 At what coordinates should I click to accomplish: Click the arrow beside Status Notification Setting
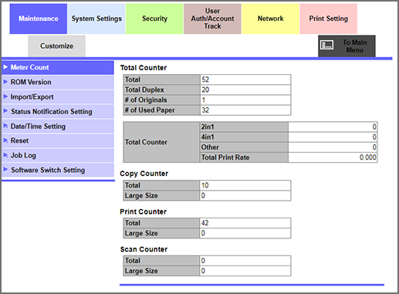(x=5, y=111)
